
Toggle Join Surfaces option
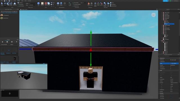coord(21,6)
